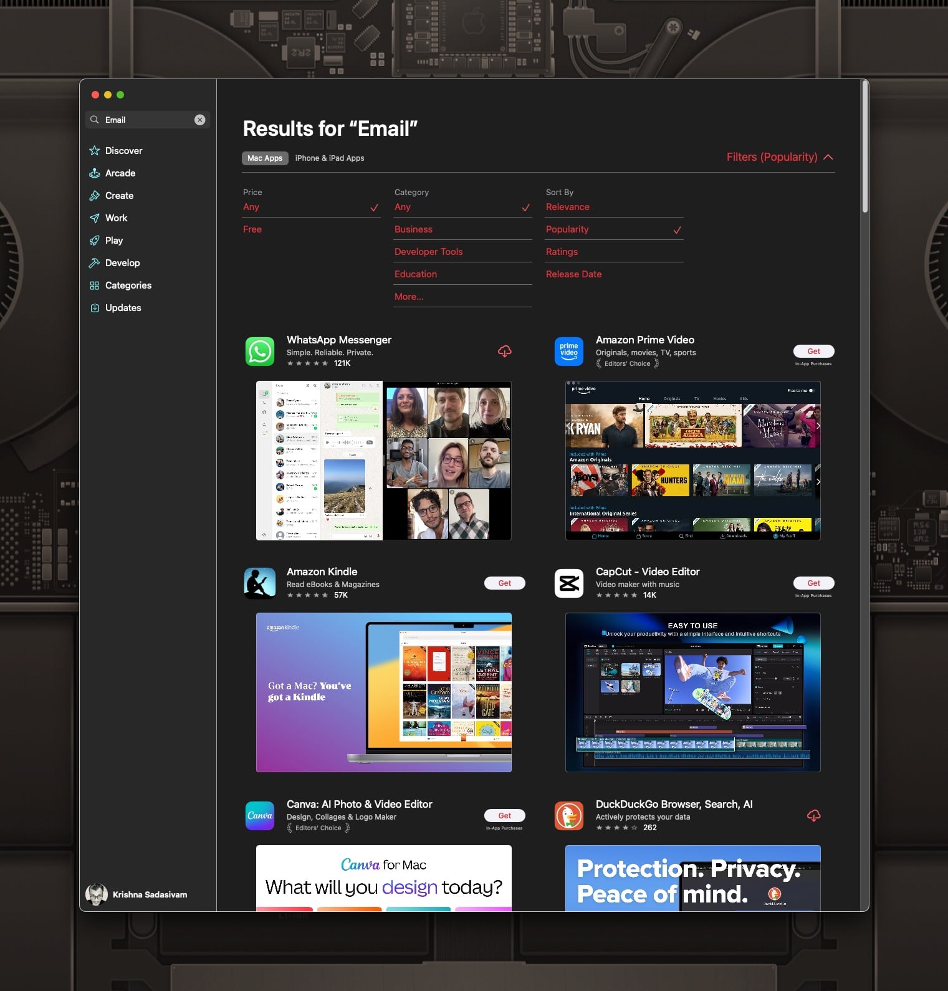
Task: Clear the Email search text
Action: click(x=199, y=120)
